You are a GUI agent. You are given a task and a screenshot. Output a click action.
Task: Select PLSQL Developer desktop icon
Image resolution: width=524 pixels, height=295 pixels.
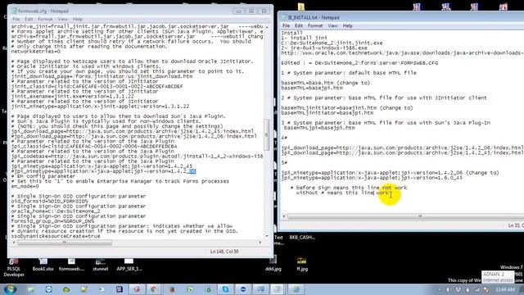tap(14, 267)
